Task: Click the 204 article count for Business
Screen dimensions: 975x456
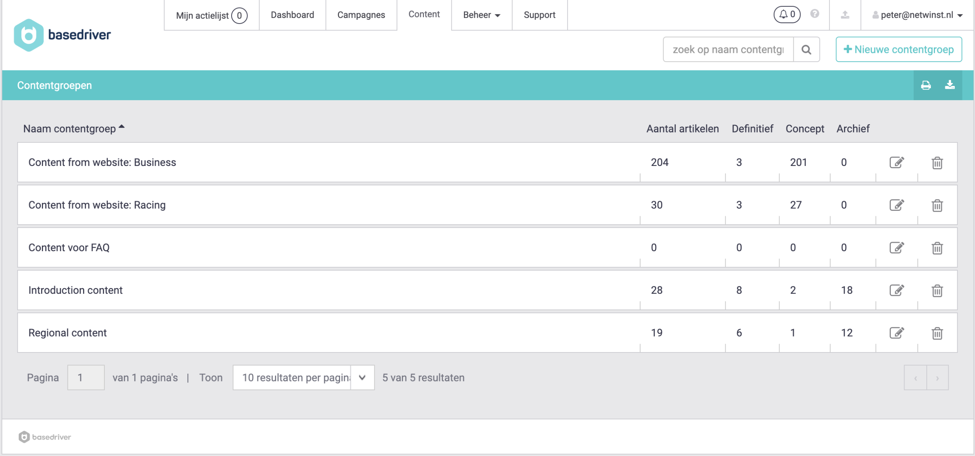Action: point(660,163)
